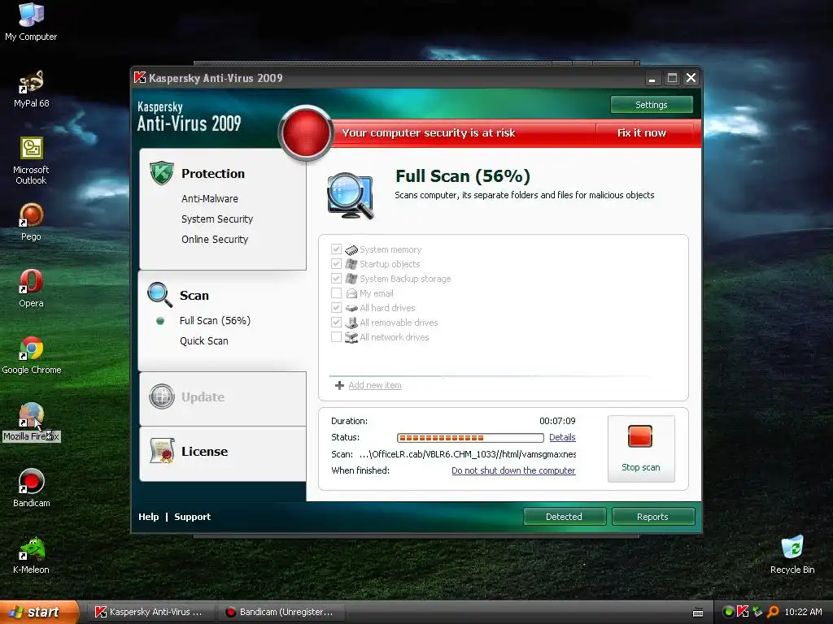Open My Computer desktop icon
833x624 pixels.
pyautogui.click(x=31, y=21)
